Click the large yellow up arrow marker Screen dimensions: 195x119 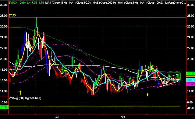point(20,93)
